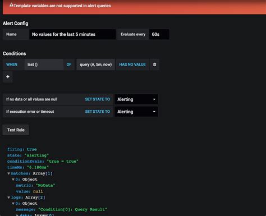Add a new condition with plus button
The height and width of the screenshot is (216, 266).
8,77
